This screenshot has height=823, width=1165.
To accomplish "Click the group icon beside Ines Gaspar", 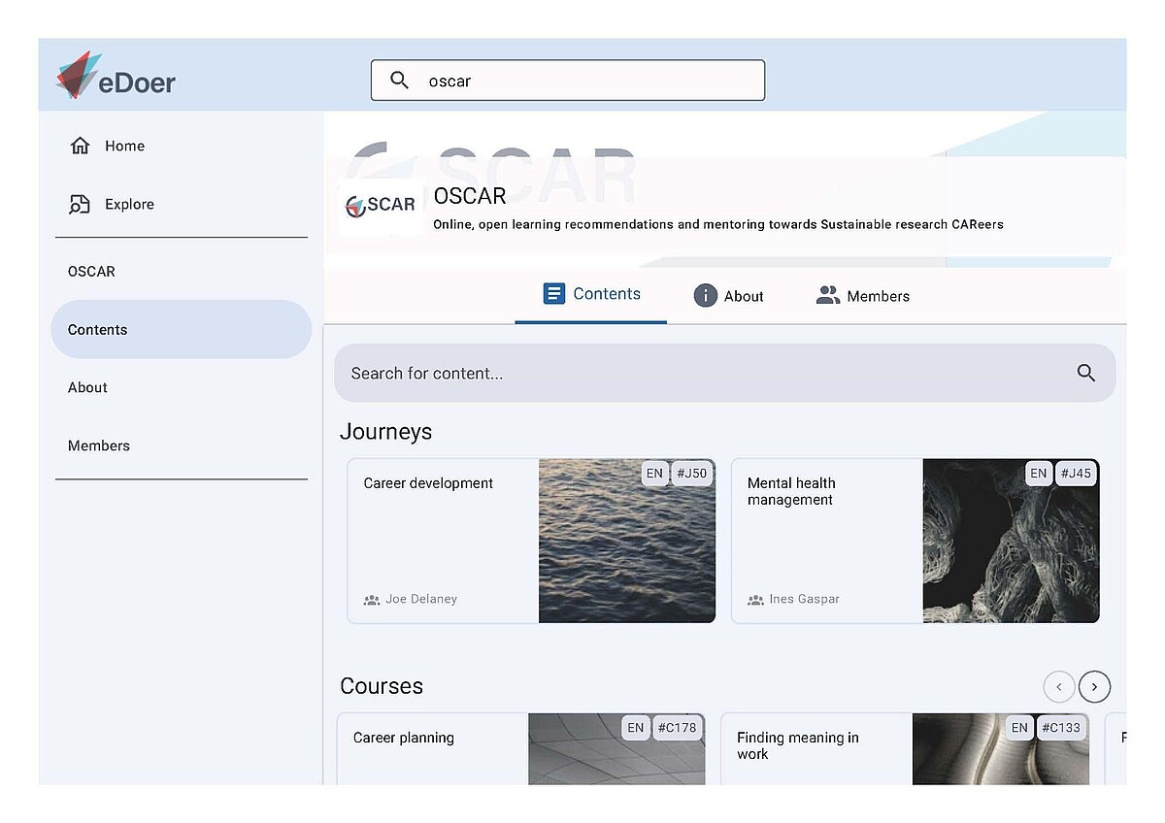I will 755,600.
